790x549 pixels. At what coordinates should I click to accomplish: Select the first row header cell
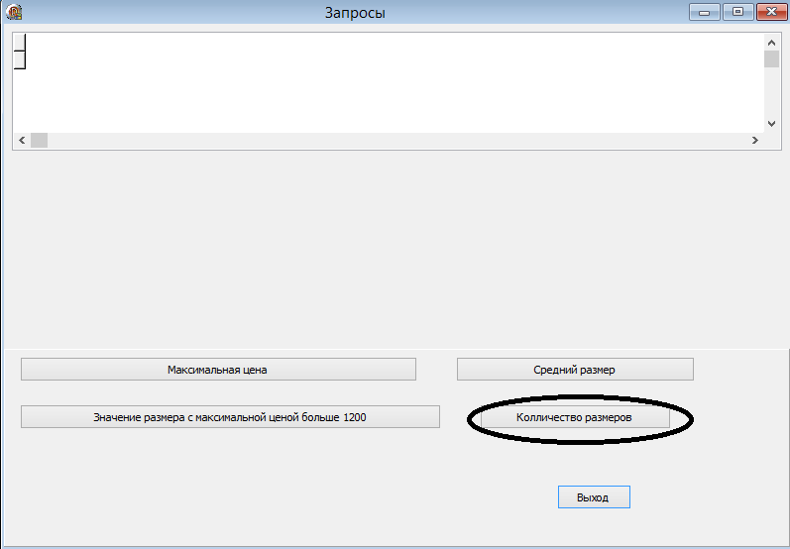pyautogui.click(x=19, y=43)
